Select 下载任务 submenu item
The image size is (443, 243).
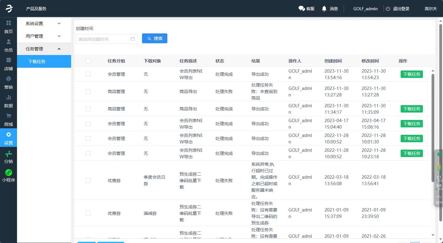coord(44,62)
